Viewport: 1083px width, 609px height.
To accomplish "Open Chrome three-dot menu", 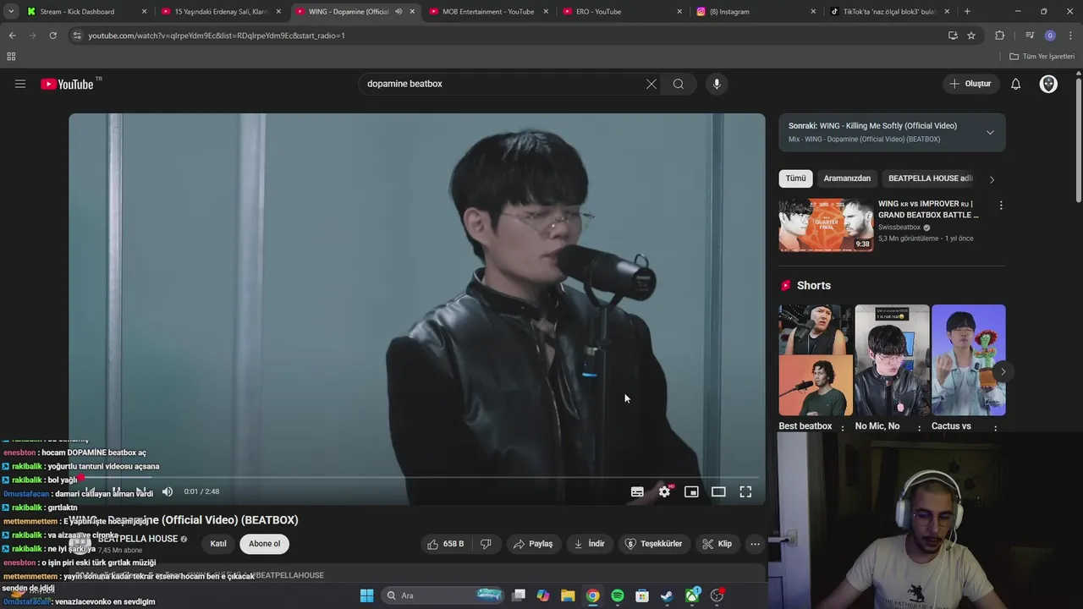I will point(1070,36).
